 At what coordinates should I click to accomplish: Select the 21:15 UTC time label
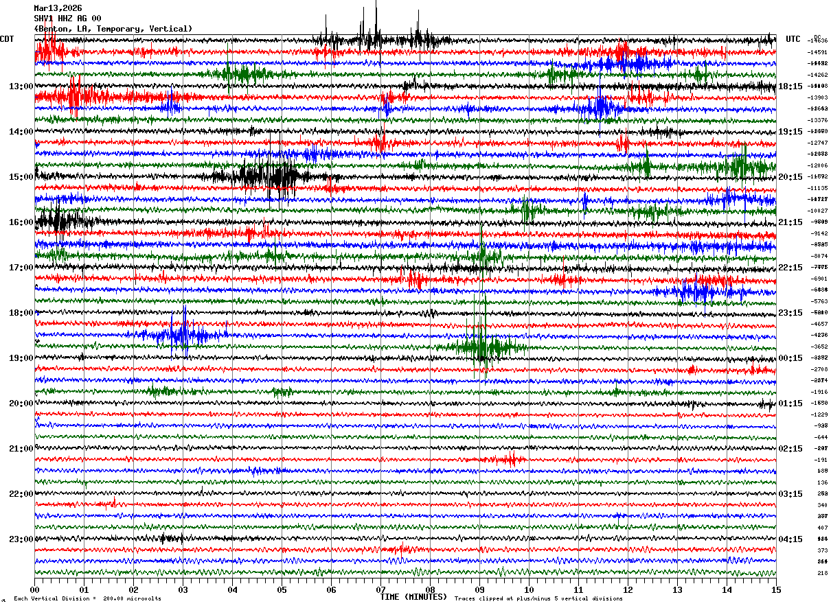coord(790,222)
